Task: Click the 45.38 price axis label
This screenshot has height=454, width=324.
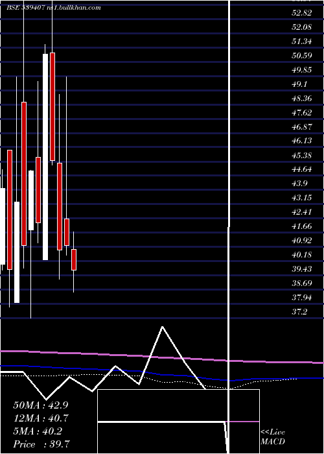Action: (302, 155)
